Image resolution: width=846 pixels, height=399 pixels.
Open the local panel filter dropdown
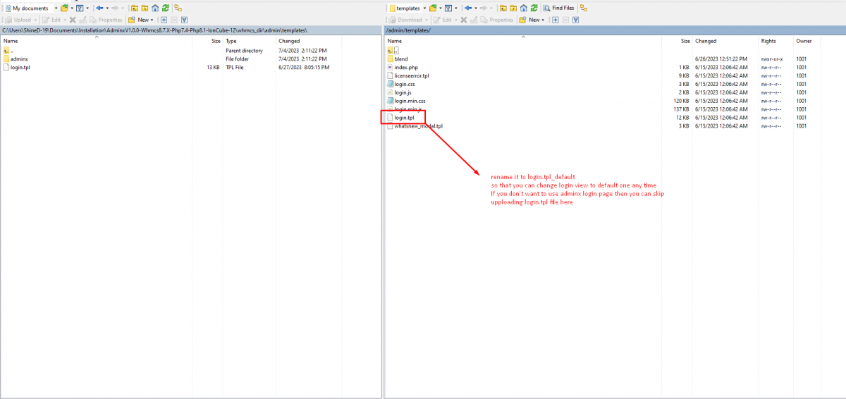tap(87, 8)
